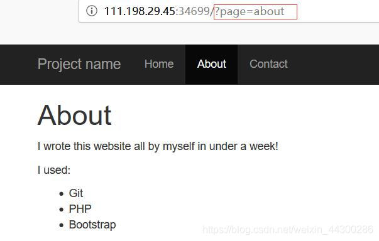Click the URL address bar field

tap(229, 11)
